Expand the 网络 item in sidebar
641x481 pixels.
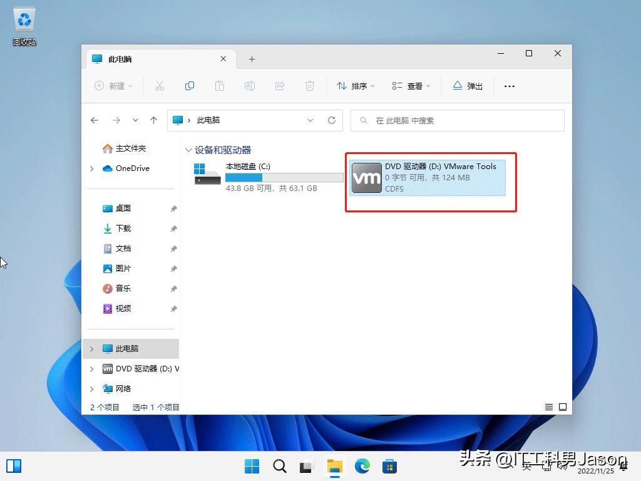pyautogui.click(x=91, y=388)
